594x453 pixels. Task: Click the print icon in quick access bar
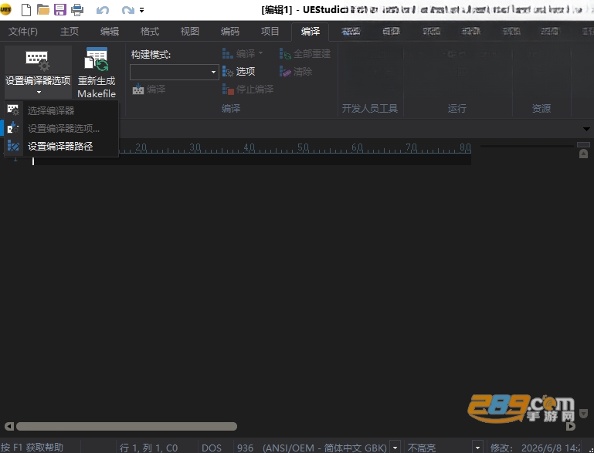coord(77,9)
